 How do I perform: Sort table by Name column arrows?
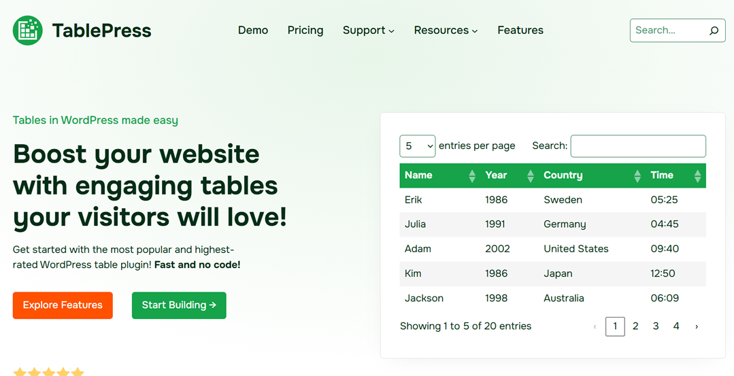(x=472, y=176)
